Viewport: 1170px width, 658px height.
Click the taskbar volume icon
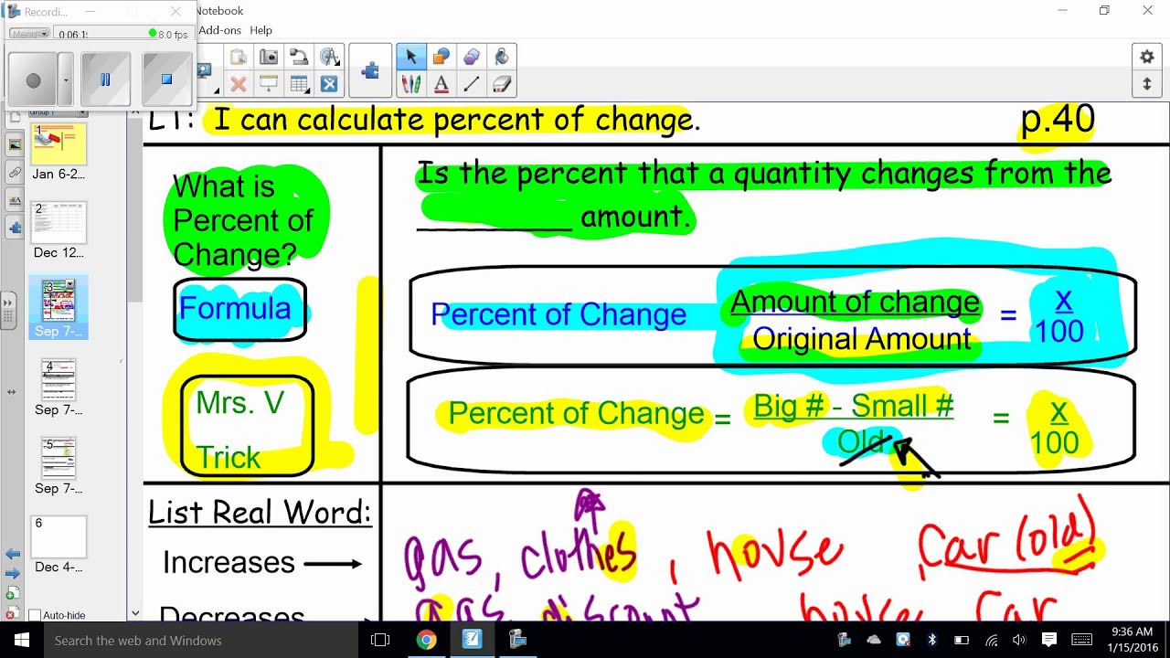1019,640
